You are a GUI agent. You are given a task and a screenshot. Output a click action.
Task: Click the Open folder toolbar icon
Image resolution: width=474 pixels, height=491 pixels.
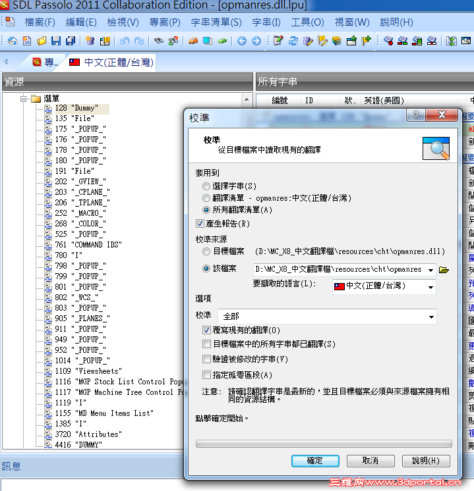[42, 41]
